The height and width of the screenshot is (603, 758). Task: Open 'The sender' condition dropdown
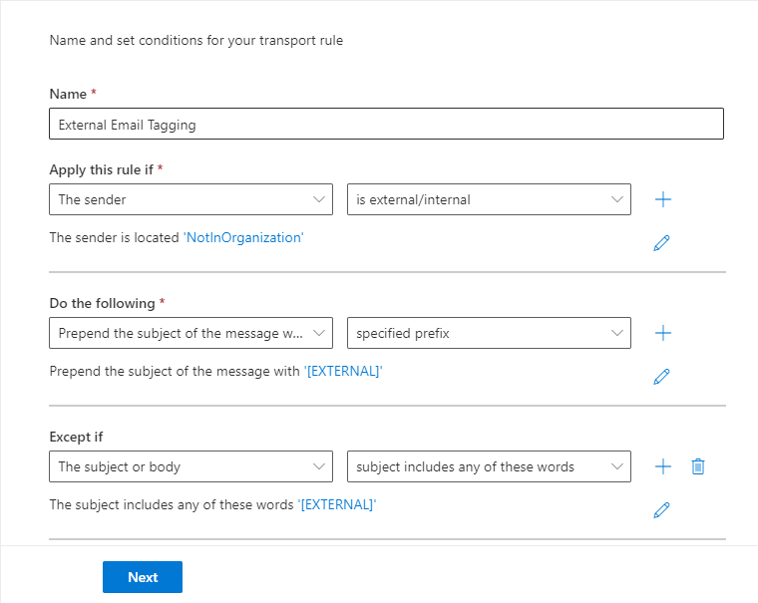click(190, 199)
